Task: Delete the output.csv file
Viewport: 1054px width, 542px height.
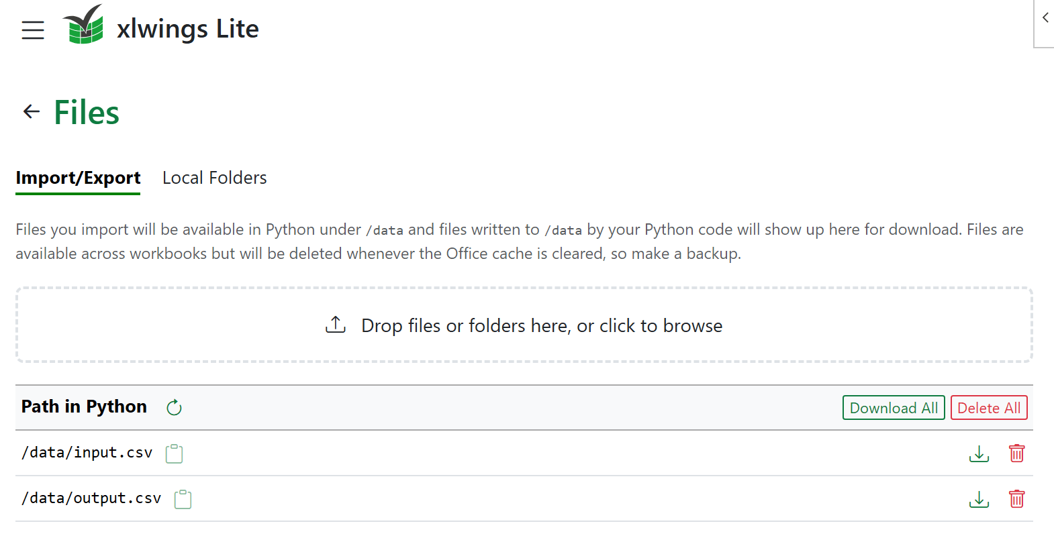Action: click(1016, 499)
